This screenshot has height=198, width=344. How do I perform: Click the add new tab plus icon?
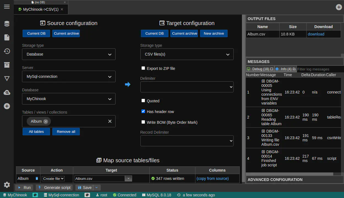(339, 7)
